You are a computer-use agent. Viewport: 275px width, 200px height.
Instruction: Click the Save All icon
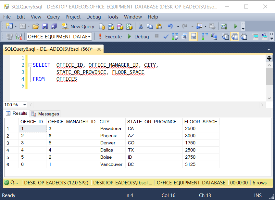click(x=54, y=27)
